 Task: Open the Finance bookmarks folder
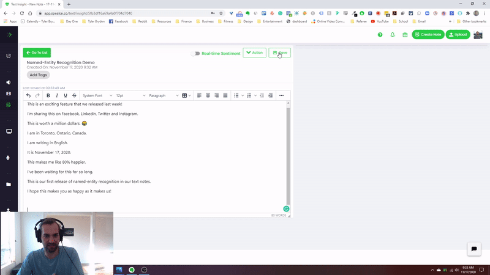click(183, 21)
